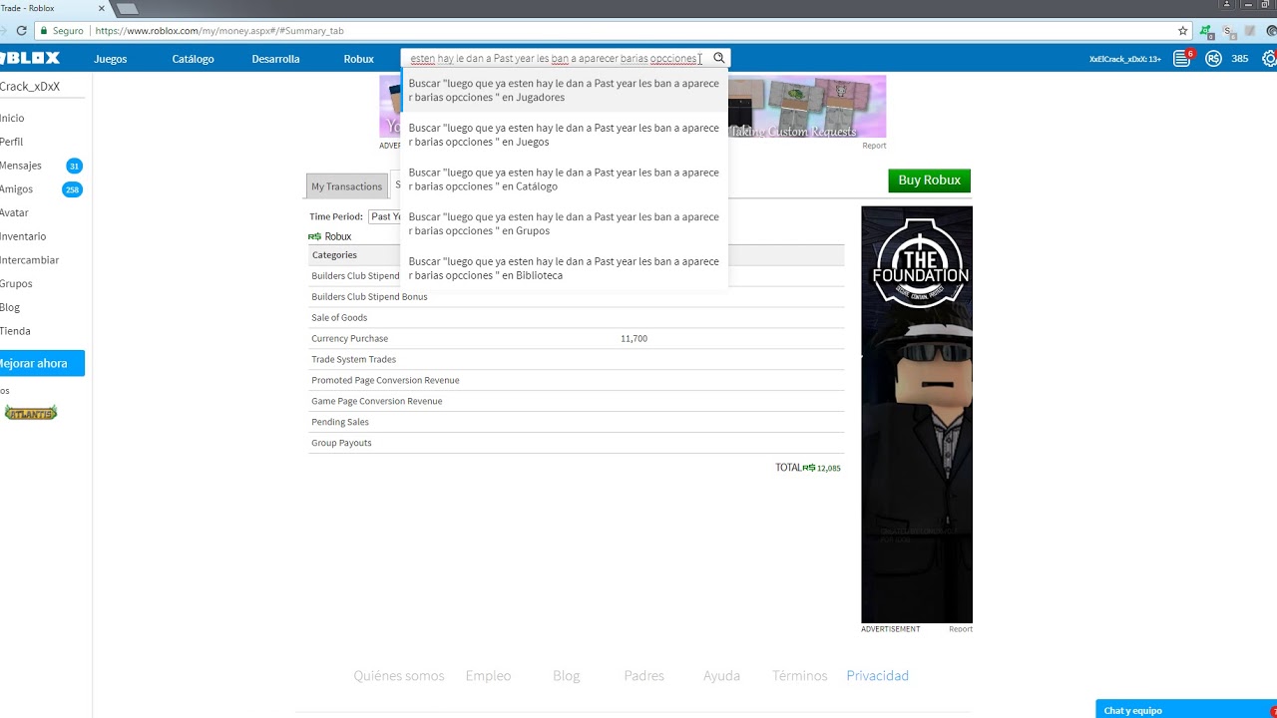
Task: Switch to My Transactions tab
Action: click(x=346, y=186)
